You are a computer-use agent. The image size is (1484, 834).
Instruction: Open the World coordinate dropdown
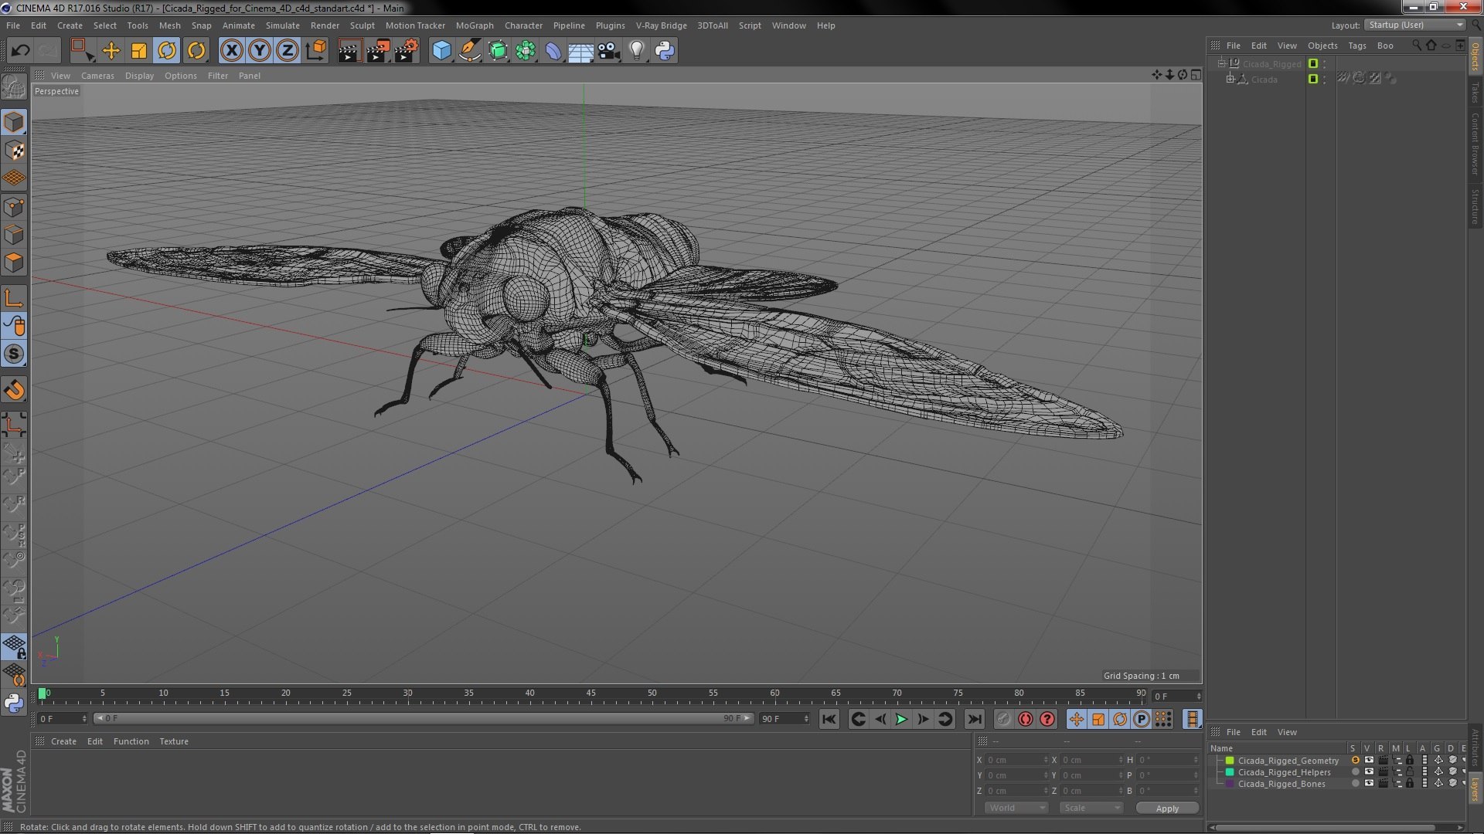[x=1016, y=808]
